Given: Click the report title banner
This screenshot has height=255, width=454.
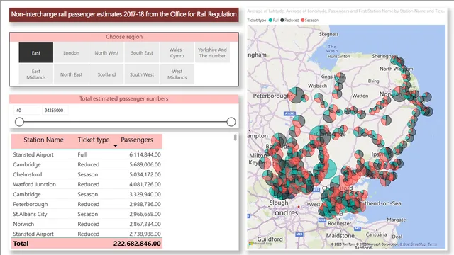Looking at the screenshot, I should pos(124,14).
